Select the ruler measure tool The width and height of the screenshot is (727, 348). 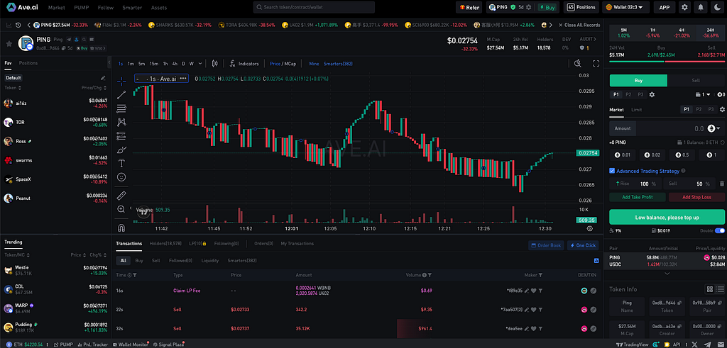tap(121, 195)
